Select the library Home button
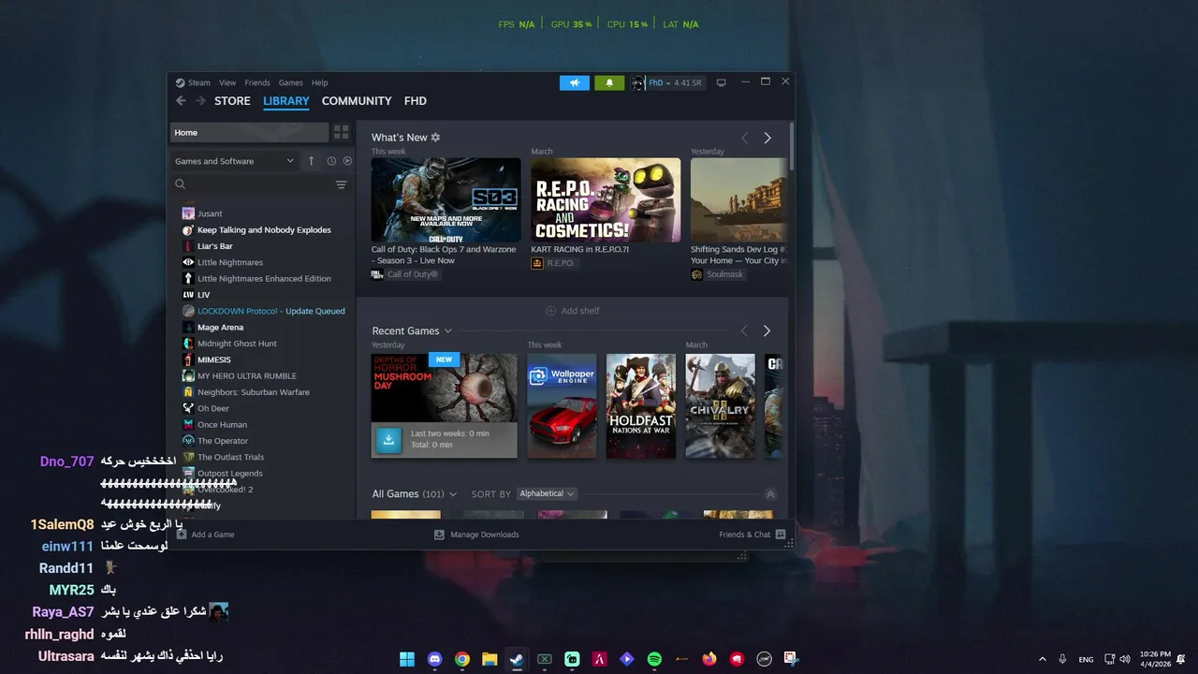 249,133
